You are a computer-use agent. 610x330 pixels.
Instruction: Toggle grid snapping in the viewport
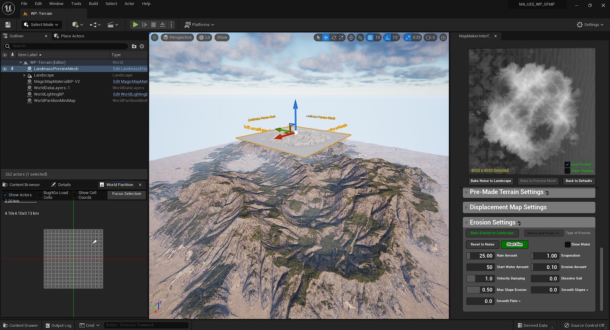[x=370, y=37]
